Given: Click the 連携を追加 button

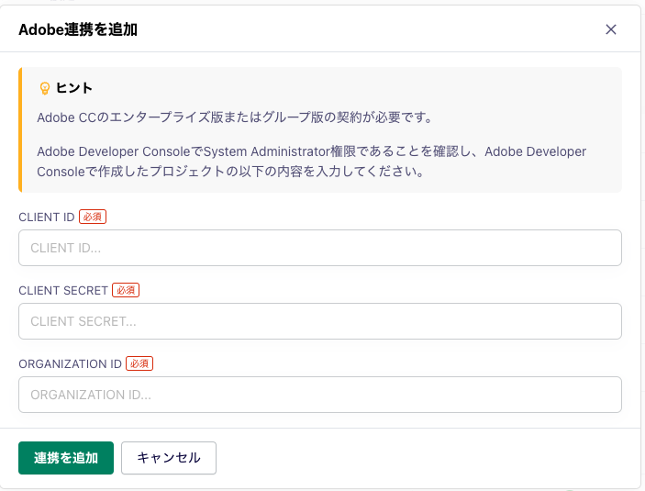Looking at the screenshot, I should click(66, 458).
